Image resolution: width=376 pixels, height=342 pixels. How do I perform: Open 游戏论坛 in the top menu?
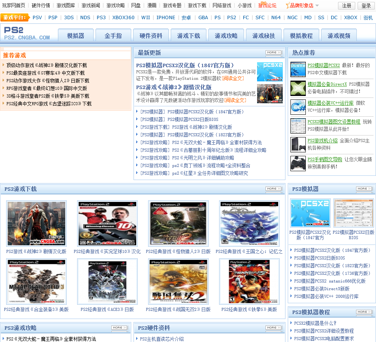(x=267, y=5)
